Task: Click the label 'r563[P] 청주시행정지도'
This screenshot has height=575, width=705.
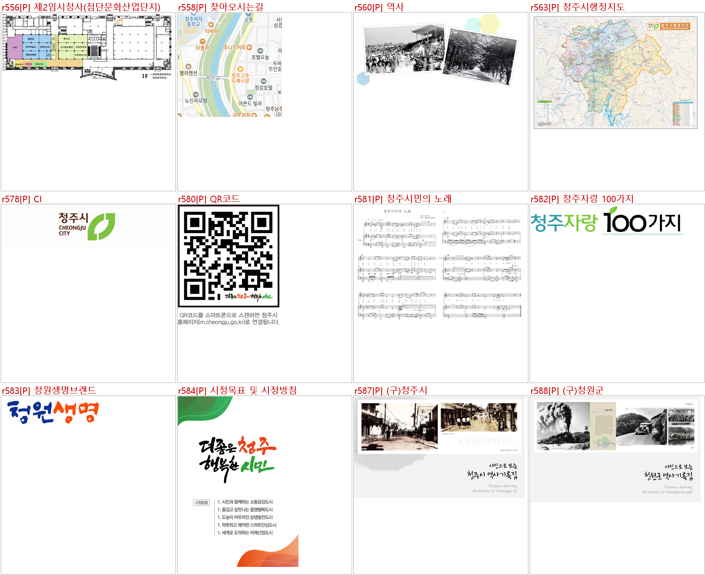Action: pos(577,7)
